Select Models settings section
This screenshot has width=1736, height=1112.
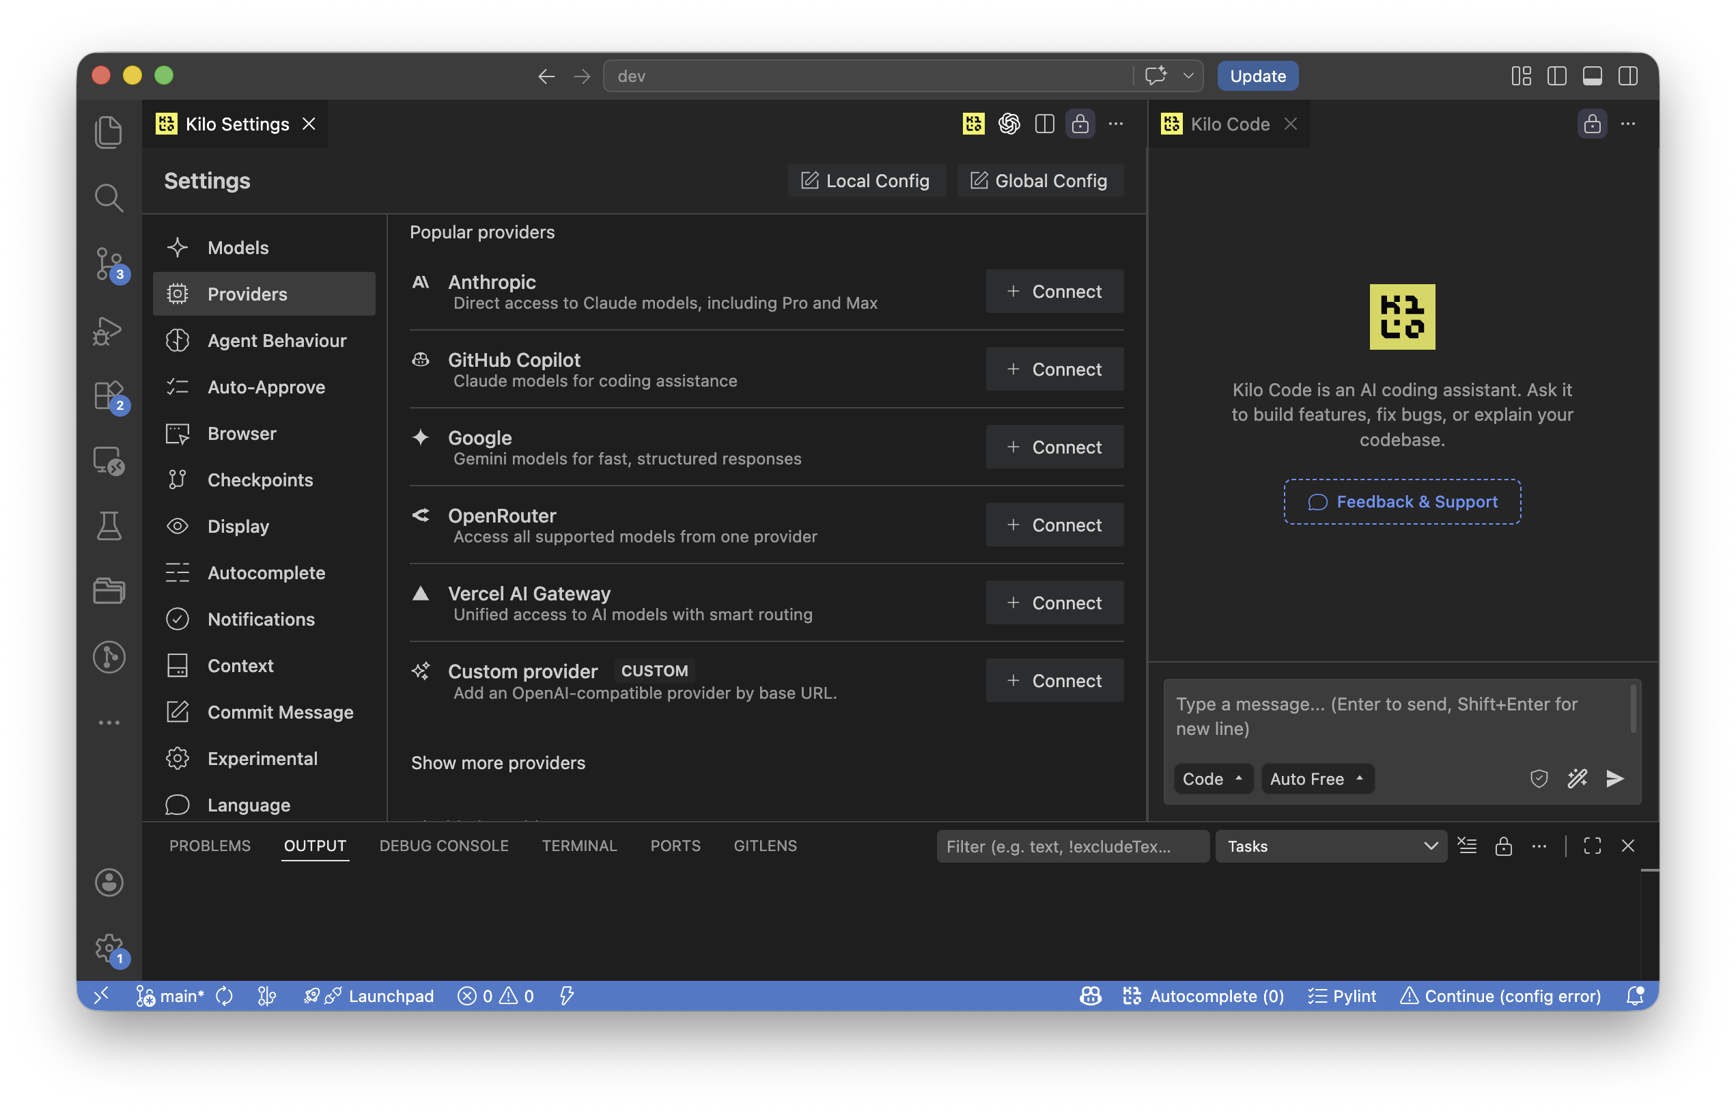pyautogui.click(x=264, y=248)
